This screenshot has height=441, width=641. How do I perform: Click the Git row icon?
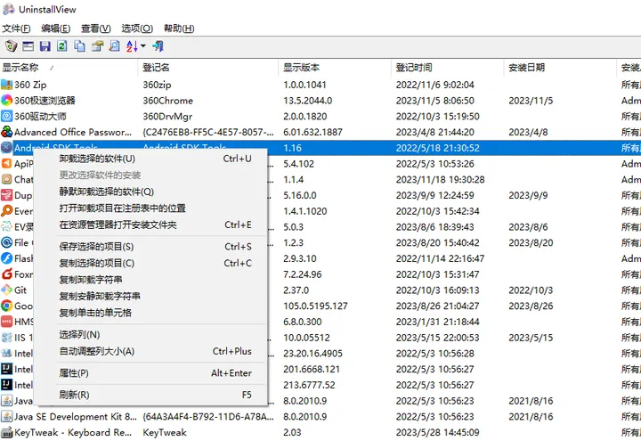(6, 290)
